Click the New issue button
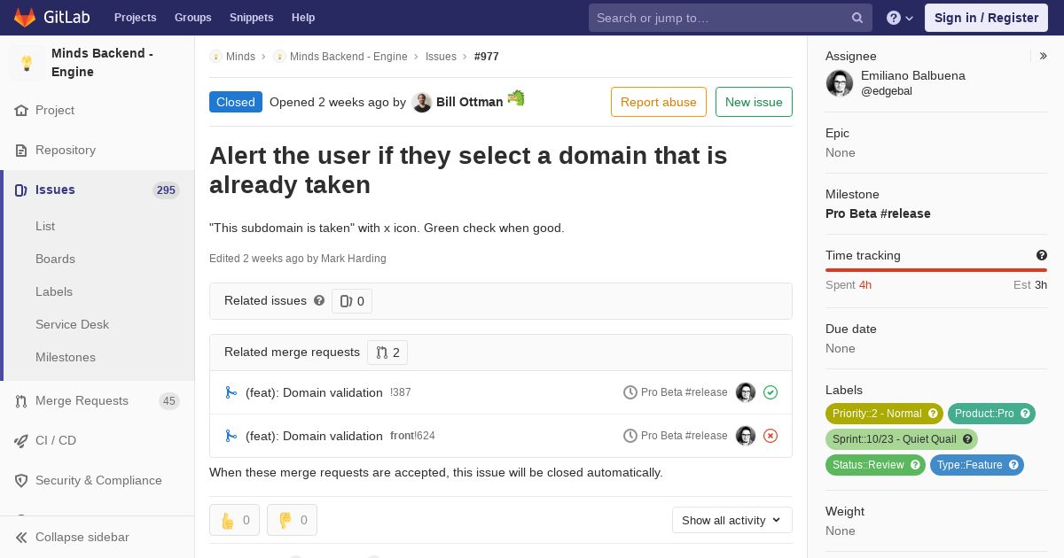 754,102
